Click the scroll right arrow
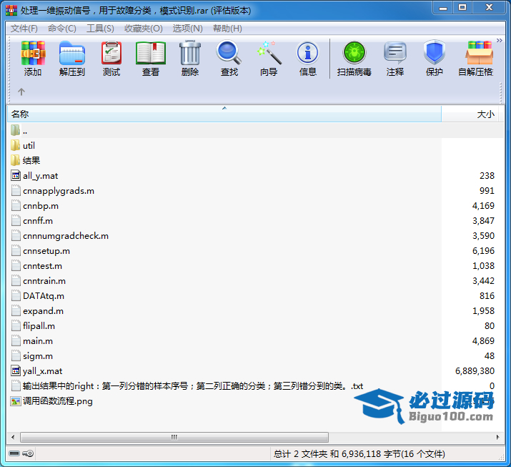This screenshot has width=511, height=467. coord(497,437)
